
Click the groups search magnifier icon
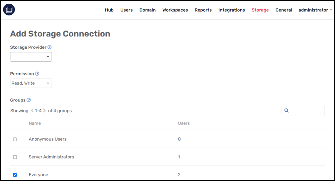point(286,111)
